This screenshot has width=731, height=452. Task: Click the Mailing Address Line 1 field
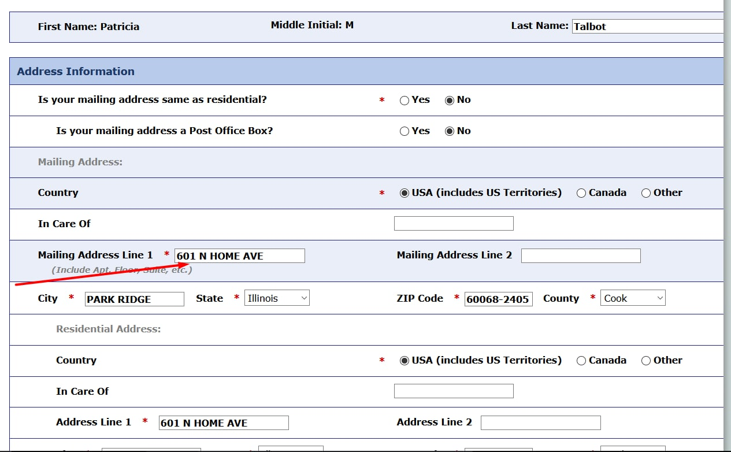coord(239,256)
